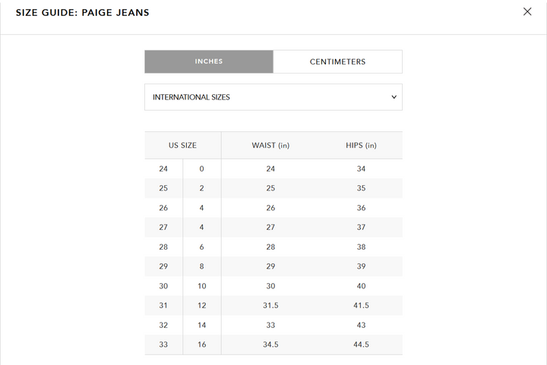Image resolution: width=547 pixels, height=365 pixels.
Task: Select the US size 8 cell
Action: [201, 266]
